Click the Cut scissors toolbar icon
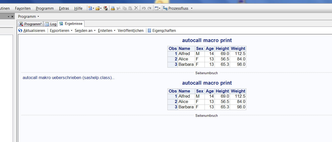 tap(119, 8)
